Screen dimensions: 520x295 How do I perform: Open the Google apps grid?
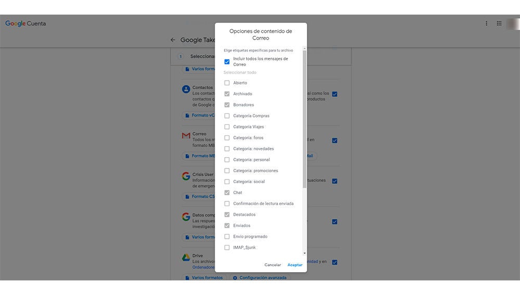(499, 23)
